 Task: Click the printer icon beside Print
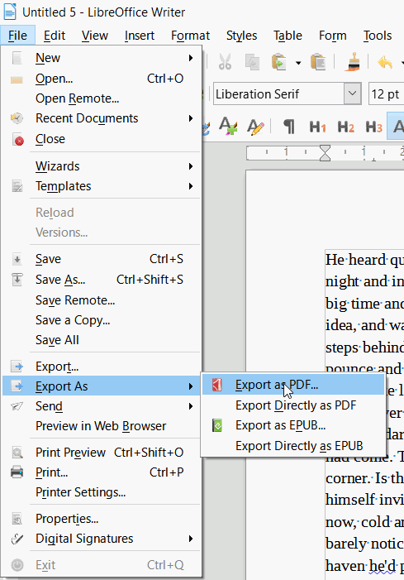click(17, 472)
